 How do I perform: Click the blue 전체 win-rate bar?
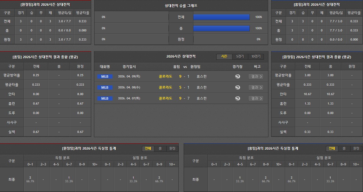click(x=221, y=17)
